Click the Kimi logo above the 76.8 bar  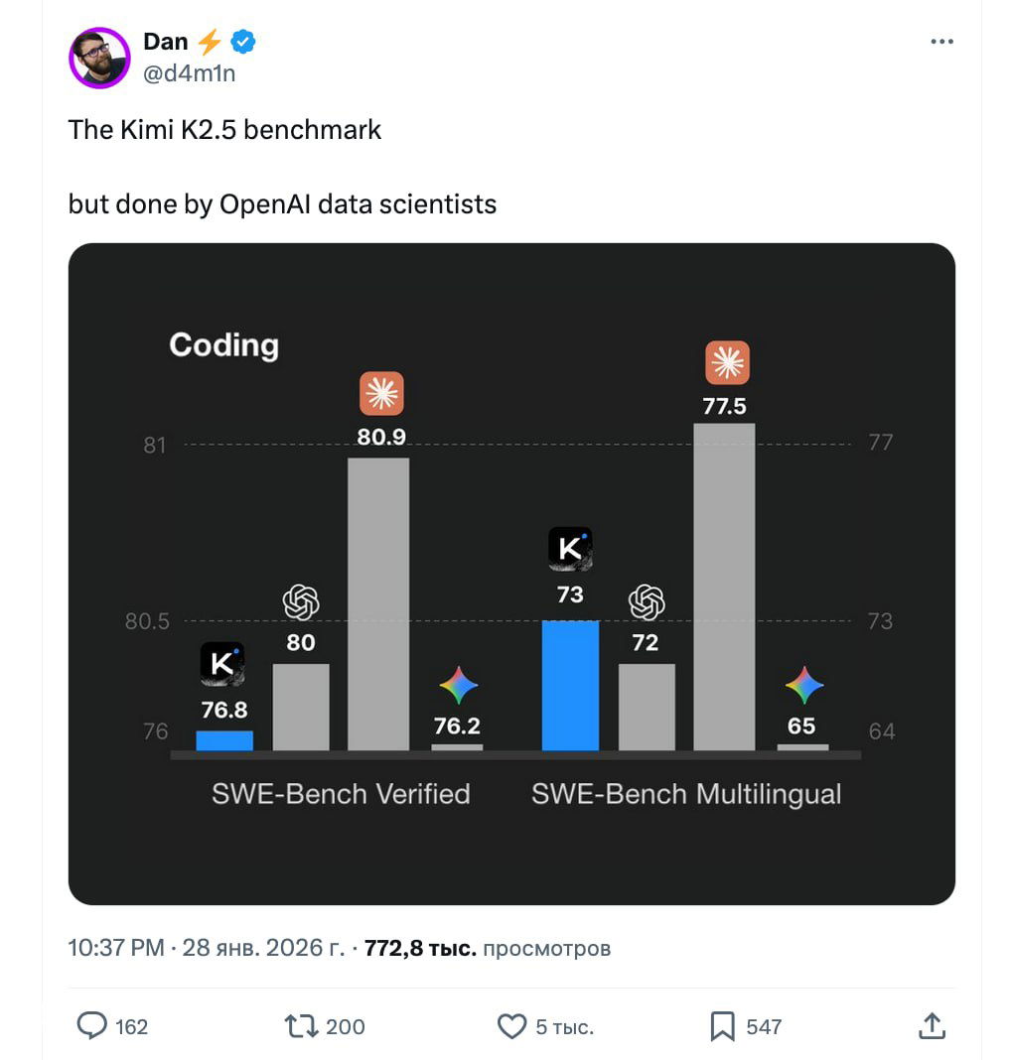222,664
